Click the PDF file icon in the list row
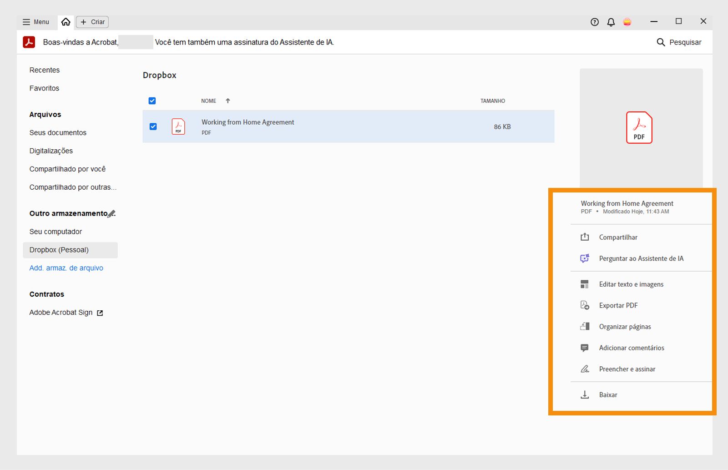The height and width of the screenshot is (470, 728). tap(178, 126)
